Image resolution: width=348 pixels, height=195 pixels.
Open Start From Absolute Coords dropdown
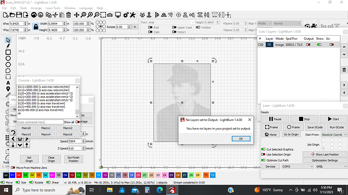[334, 135]
